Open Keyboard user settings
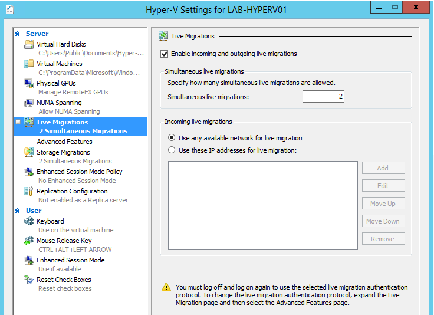Viewport: 434px width, 315px height. [50, 221]
